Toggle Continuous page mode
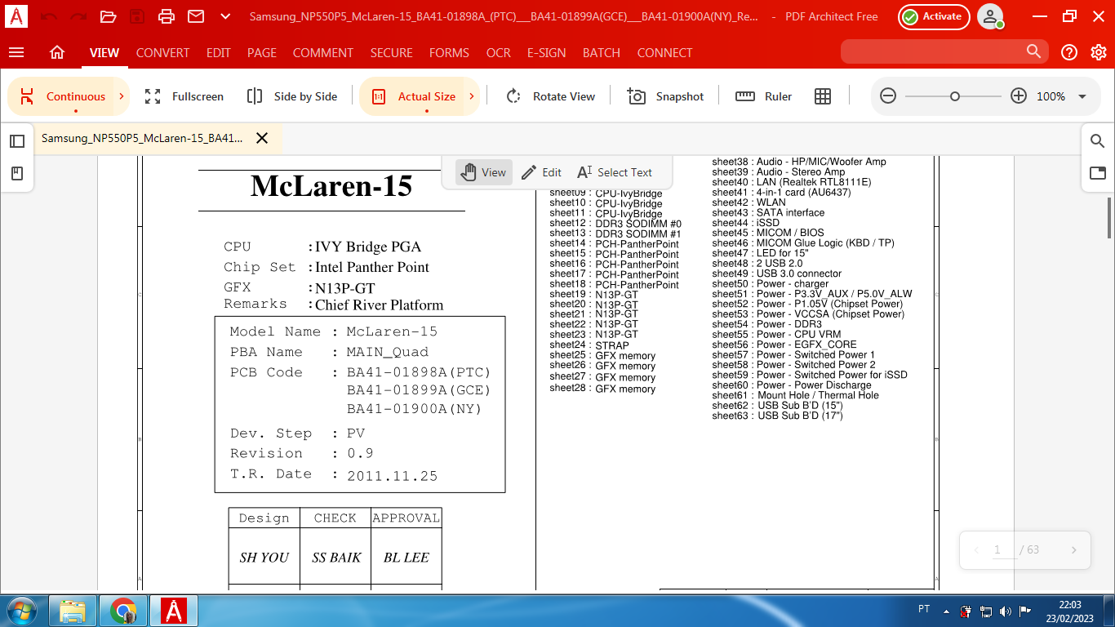Screen dimensions: 1115x627 point(63,96)
